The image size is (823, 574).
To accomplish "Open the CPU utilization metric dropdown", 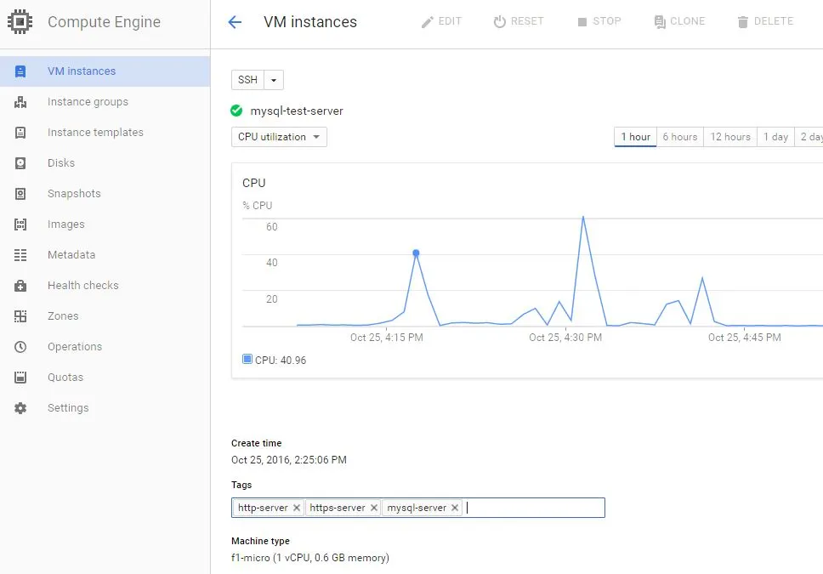I will (x=279, y=137).
